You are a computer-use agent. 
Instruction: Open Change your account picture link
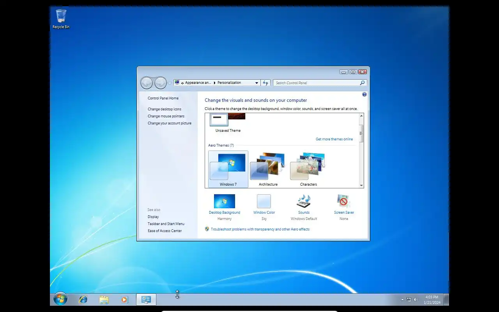tap(170, 123)
